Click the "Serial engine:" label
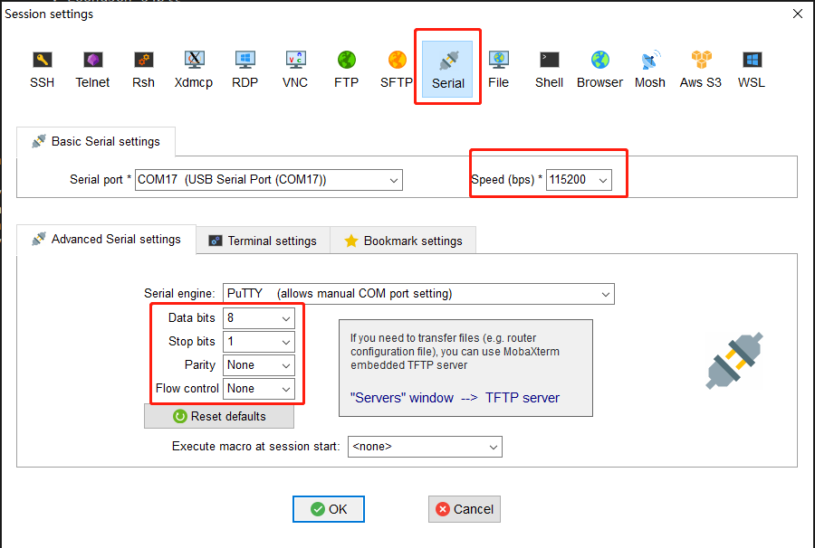The image size is (815, 548). pyautogui.click(x=179, y=293)
